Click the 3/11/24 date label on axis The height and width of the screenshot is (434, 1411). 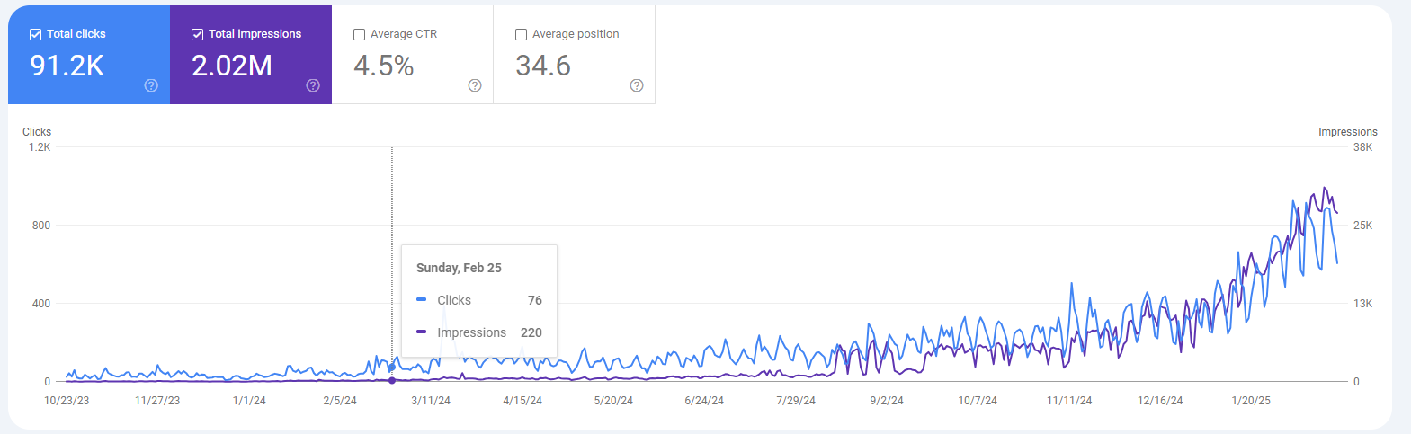pos(431,401)
